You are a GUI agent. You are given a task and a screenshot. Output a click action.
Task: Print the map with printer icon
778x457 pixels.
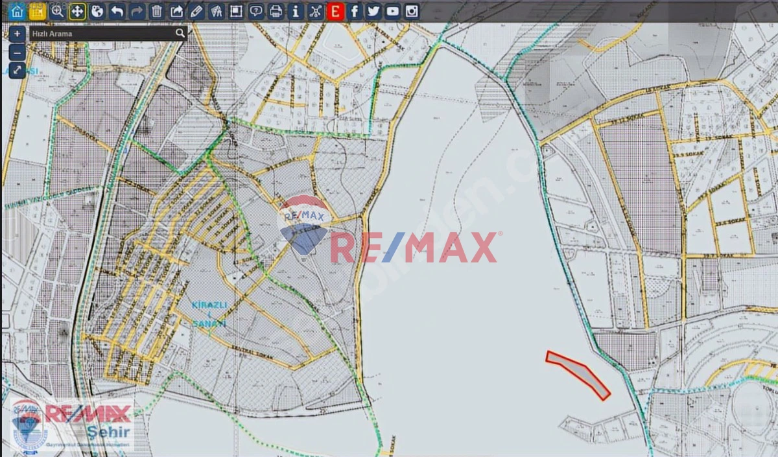pos(276,11)
